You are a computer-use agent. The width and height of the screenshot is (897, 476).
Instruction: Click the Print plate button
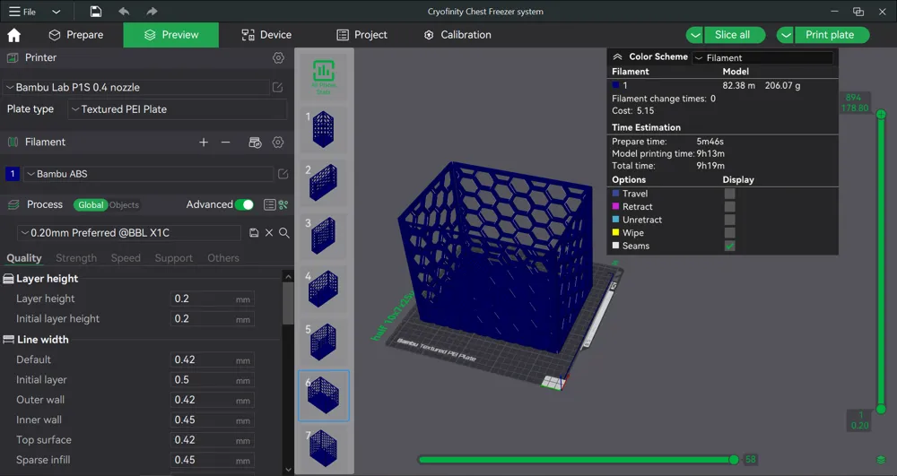pyautogui.click(x=832, y=35)
